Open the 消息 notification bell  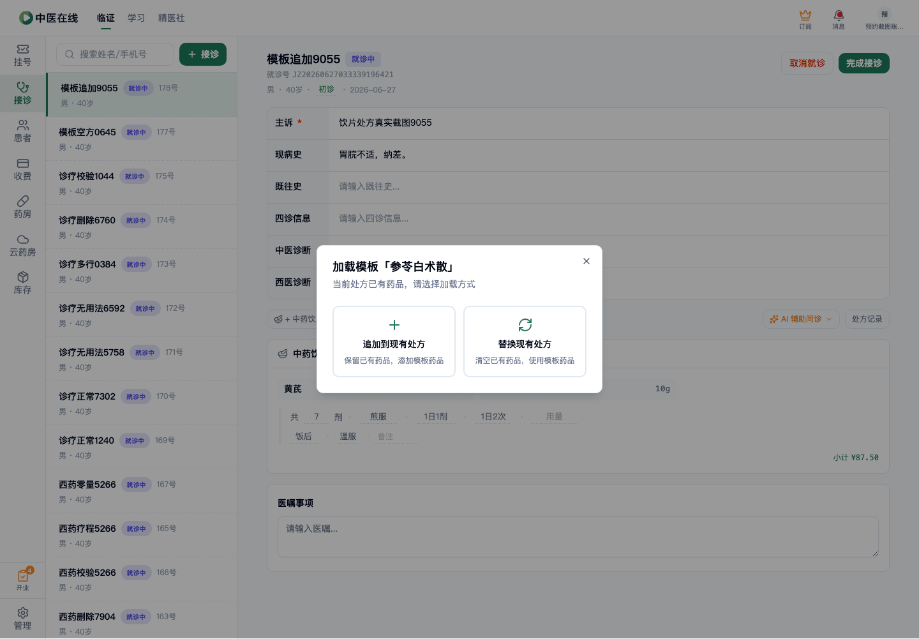pyautogui.click(x=839, y=15)
